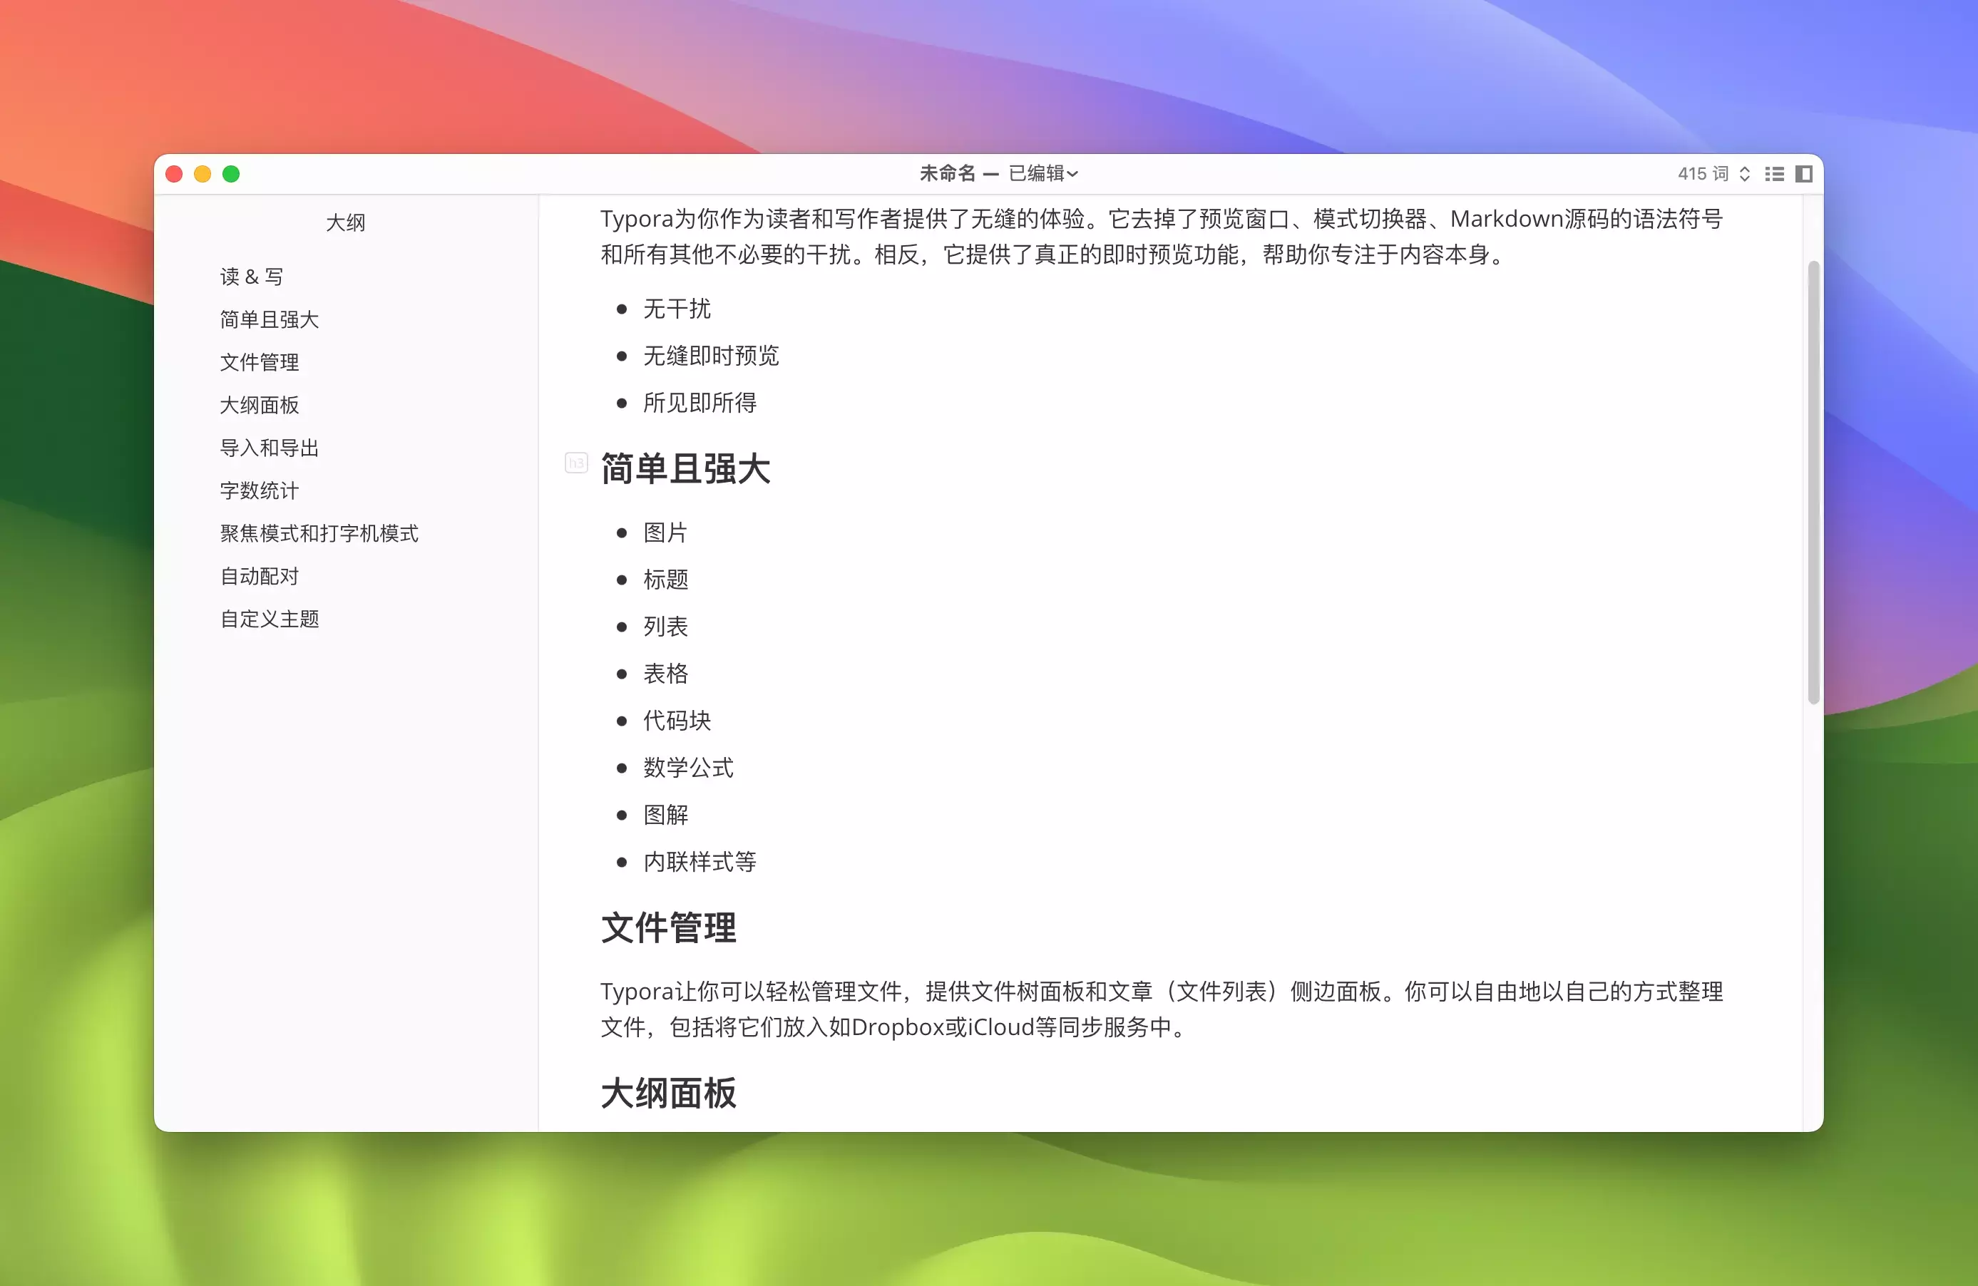This screenshot has height=1286, width=1978.
Task: Click the word count up-down chevrons
Action: point(1744,174)
